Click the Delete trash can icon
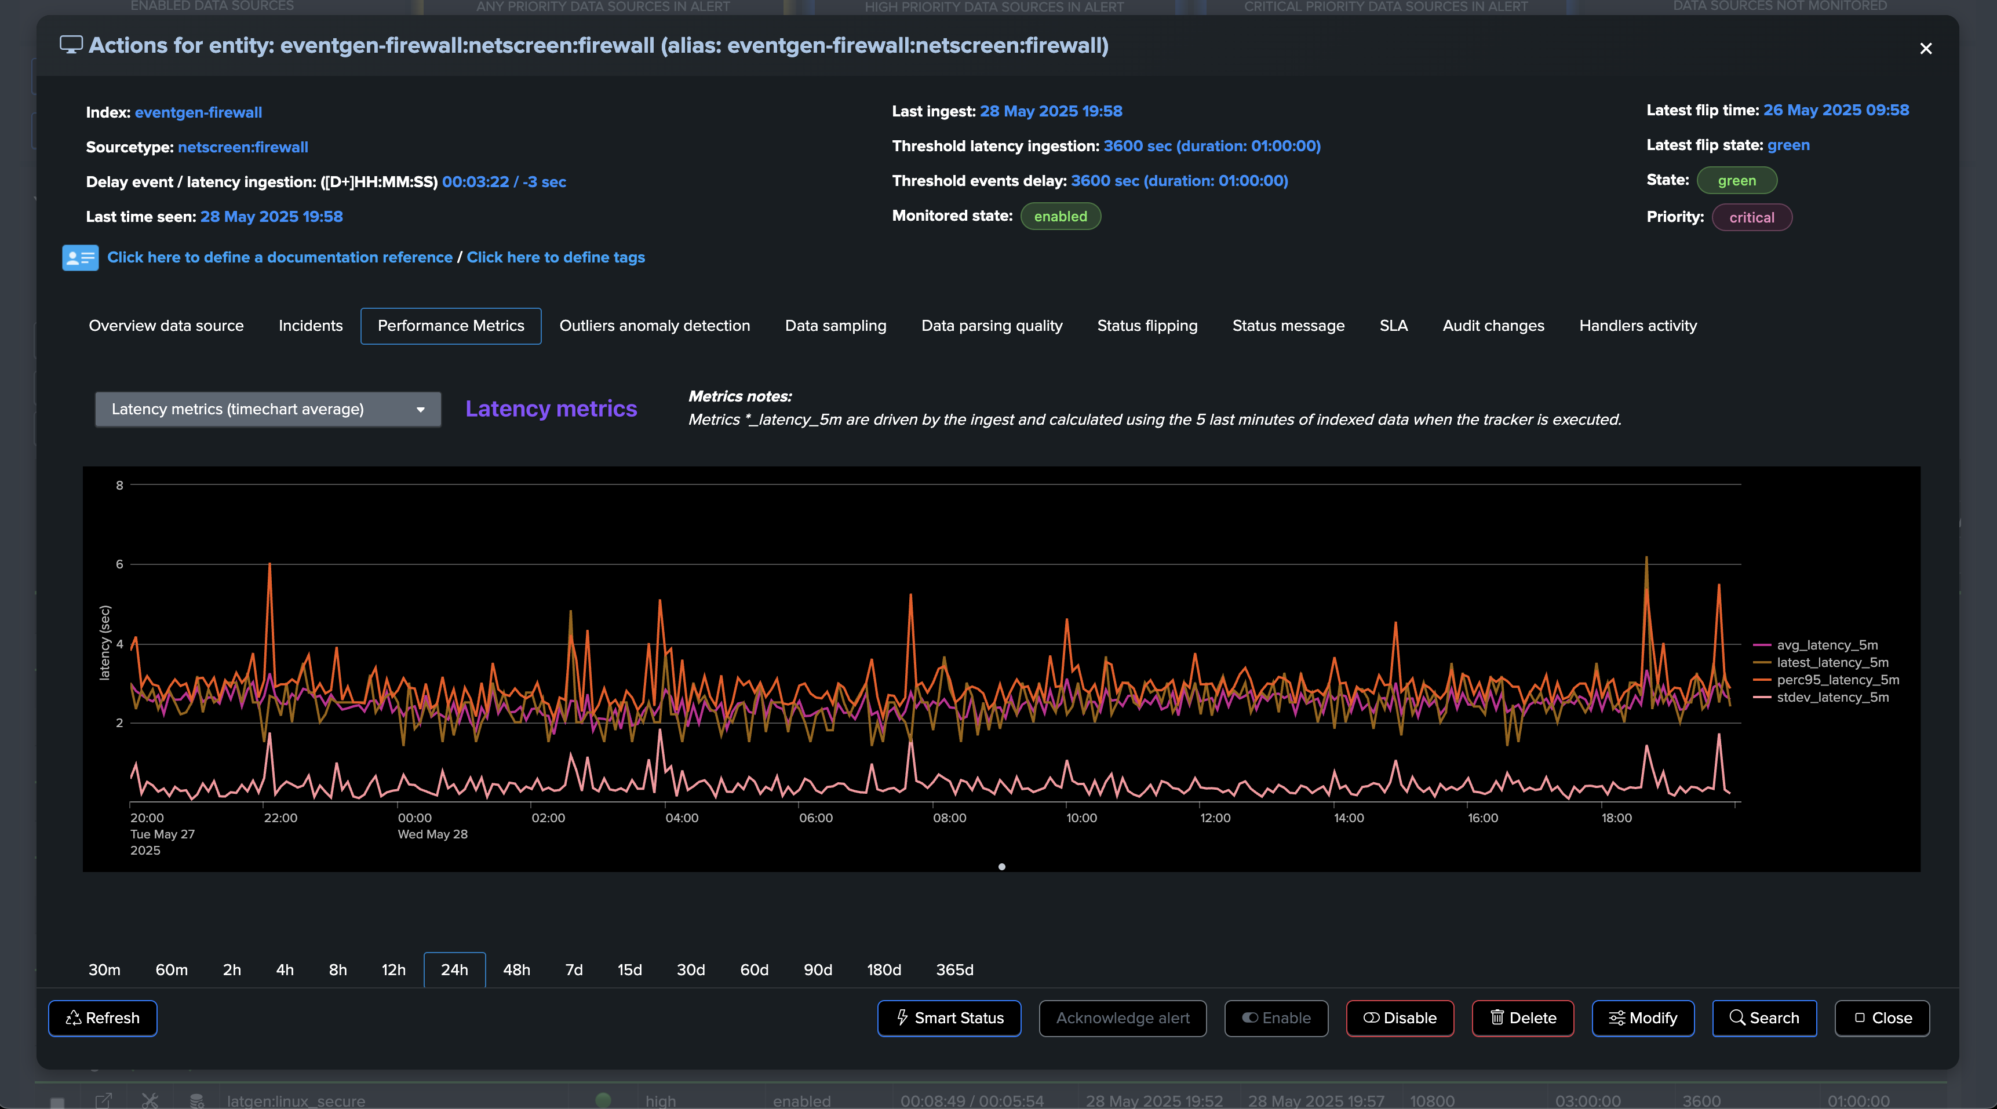This screenshot has height=1109, width=1997. point(1497,1017)
